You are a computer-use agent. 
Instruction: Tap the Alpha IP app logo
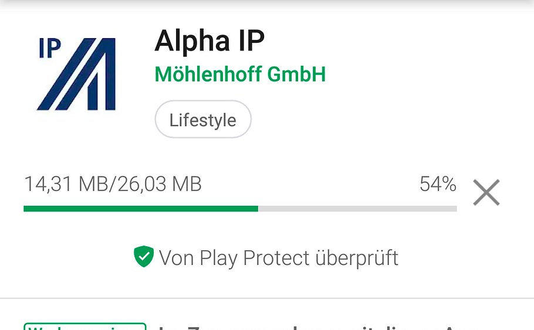[x=77, y=74]
